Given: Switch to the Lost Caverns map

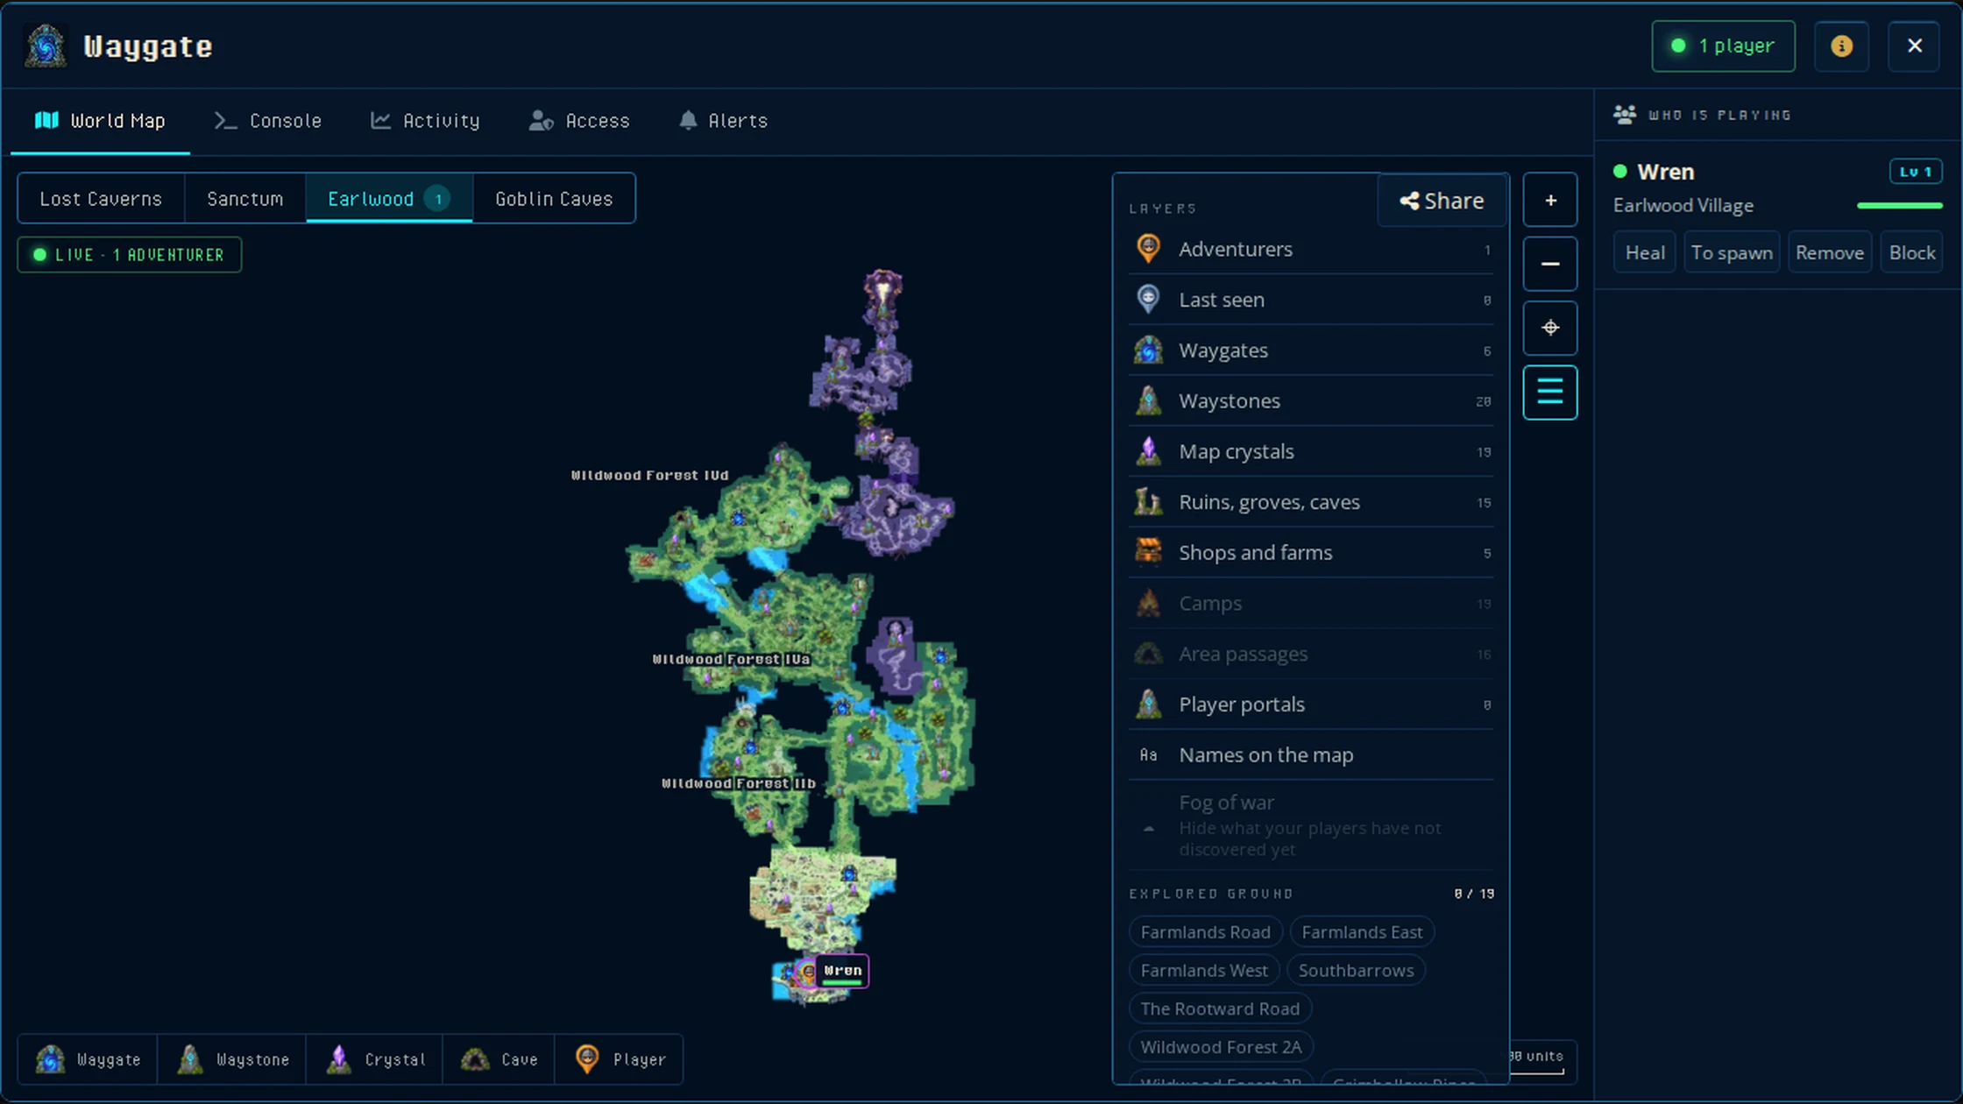Looking at the screenshot, I should click(x=101, y=199).
